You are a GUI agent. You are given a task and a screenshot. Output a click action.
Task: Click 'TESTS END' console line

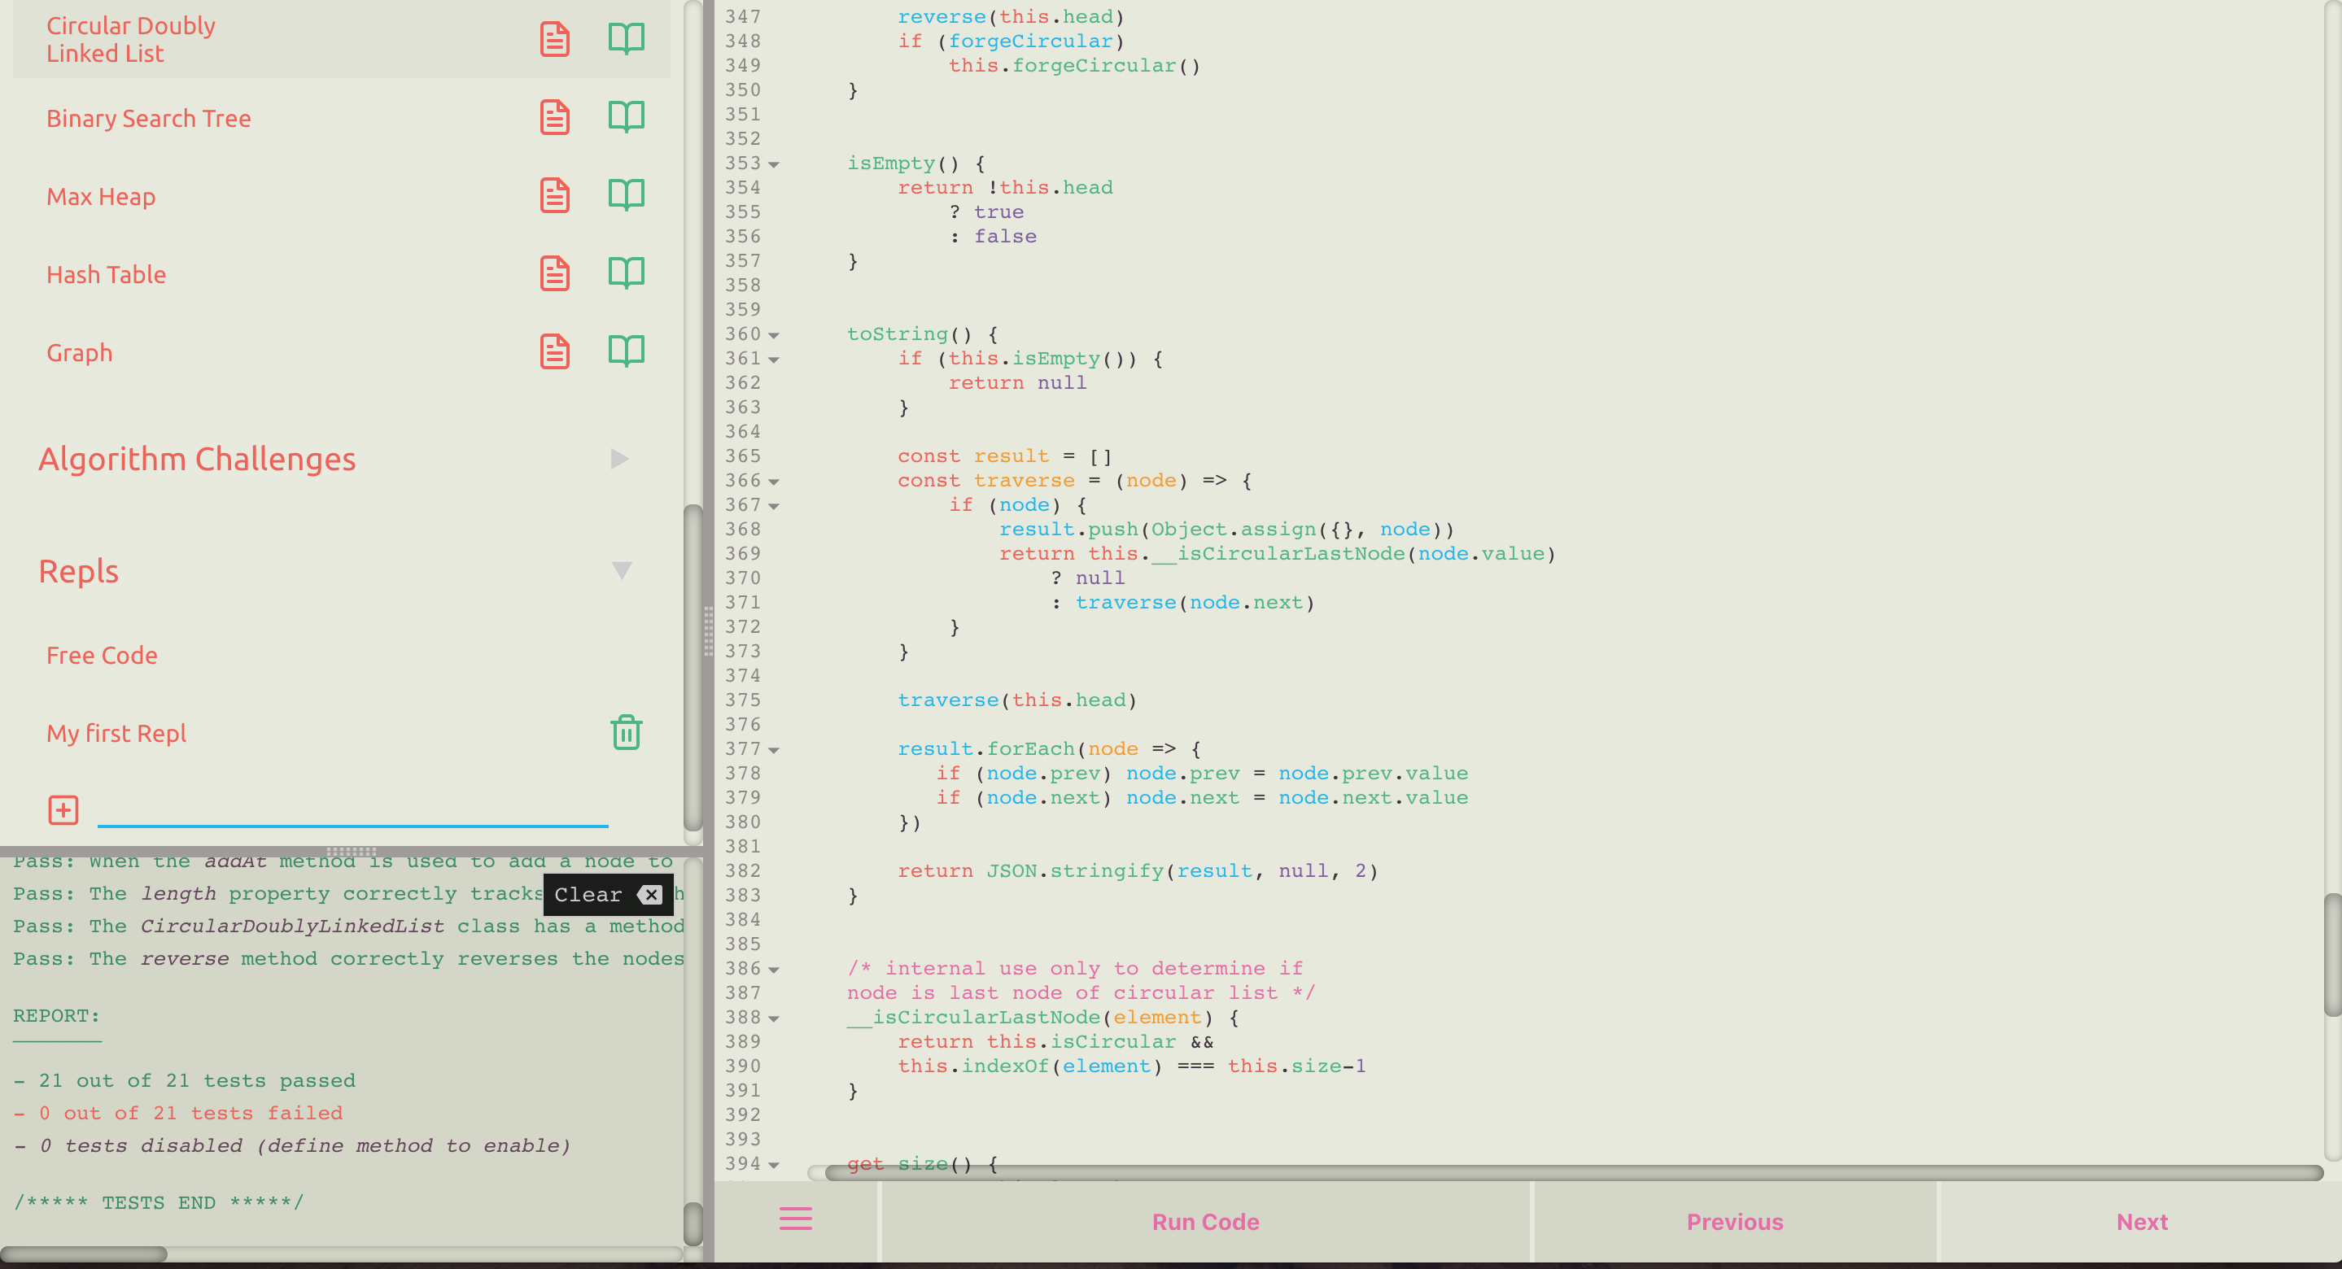158,1202
